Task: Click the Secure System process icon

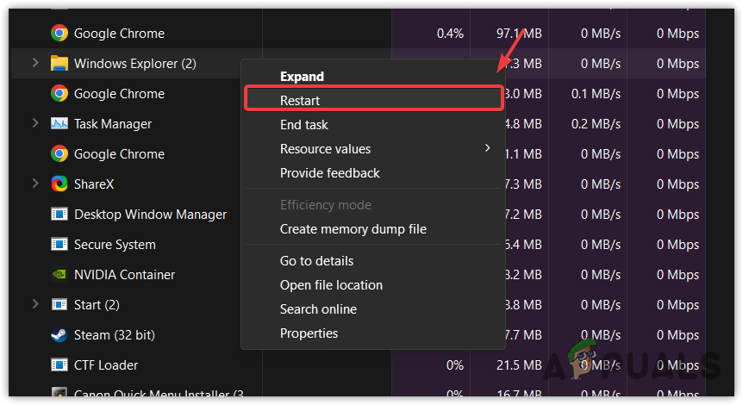Action: [x=59, y=245]
